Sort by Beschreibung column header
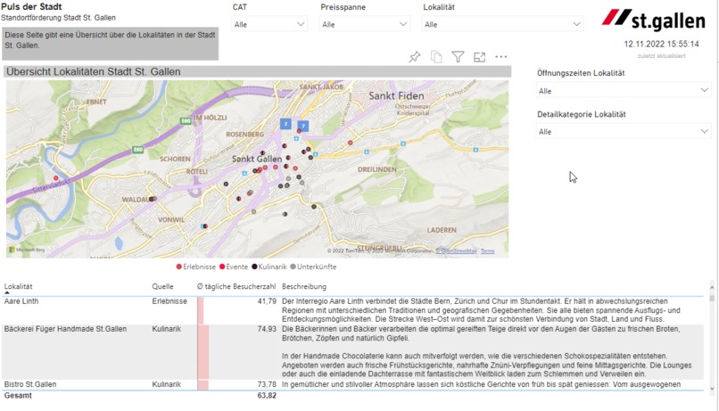Image resolution: width=719 pixels, height=411 pixels. click(304, 286)
